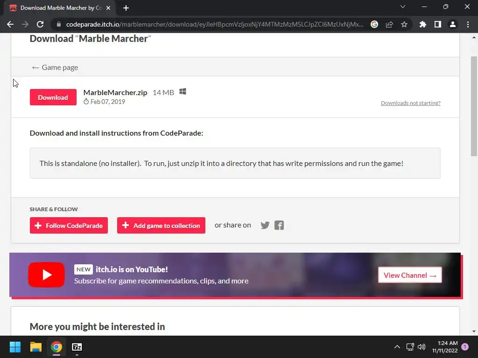Open a new browser tab
This screenshot has height=358, width=478.
pos(126,8)
